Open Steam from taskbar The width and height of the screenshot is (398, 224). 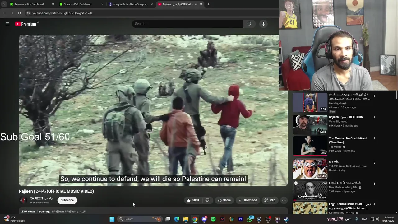(286, 219)
